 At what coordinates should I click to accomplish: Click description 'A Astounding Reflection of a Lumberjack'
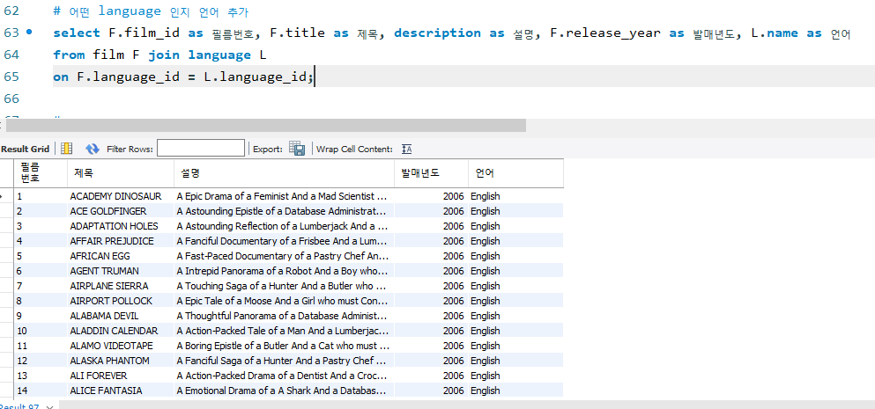pos(282,226)
